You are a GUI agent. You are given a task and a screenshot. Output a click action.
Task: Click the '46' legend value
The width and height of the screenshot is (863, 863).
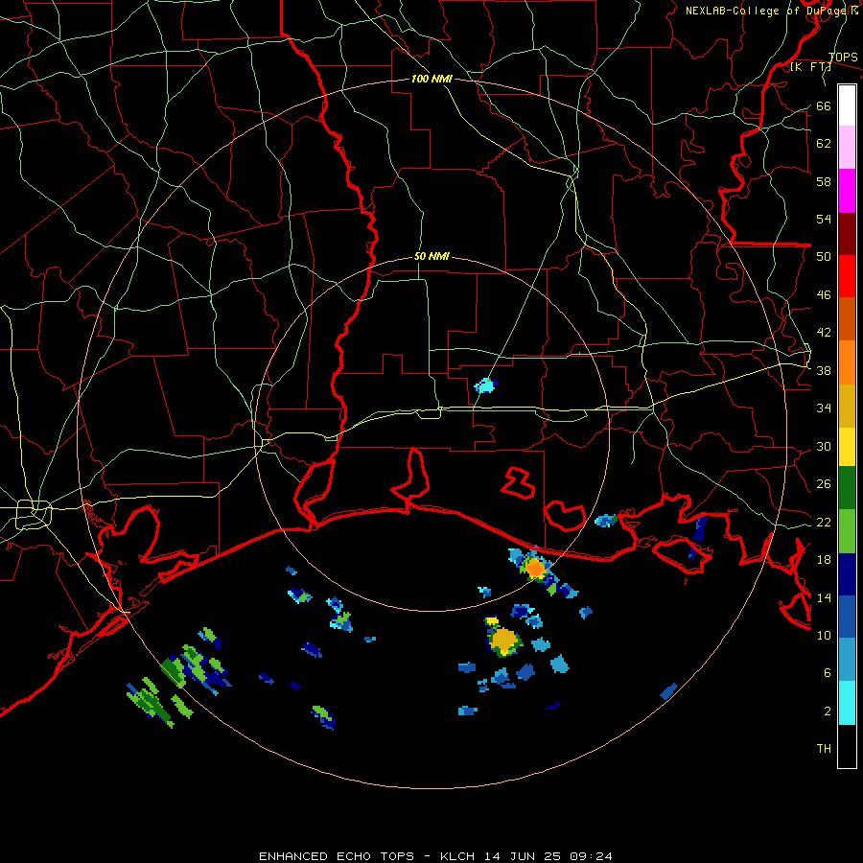824,295
